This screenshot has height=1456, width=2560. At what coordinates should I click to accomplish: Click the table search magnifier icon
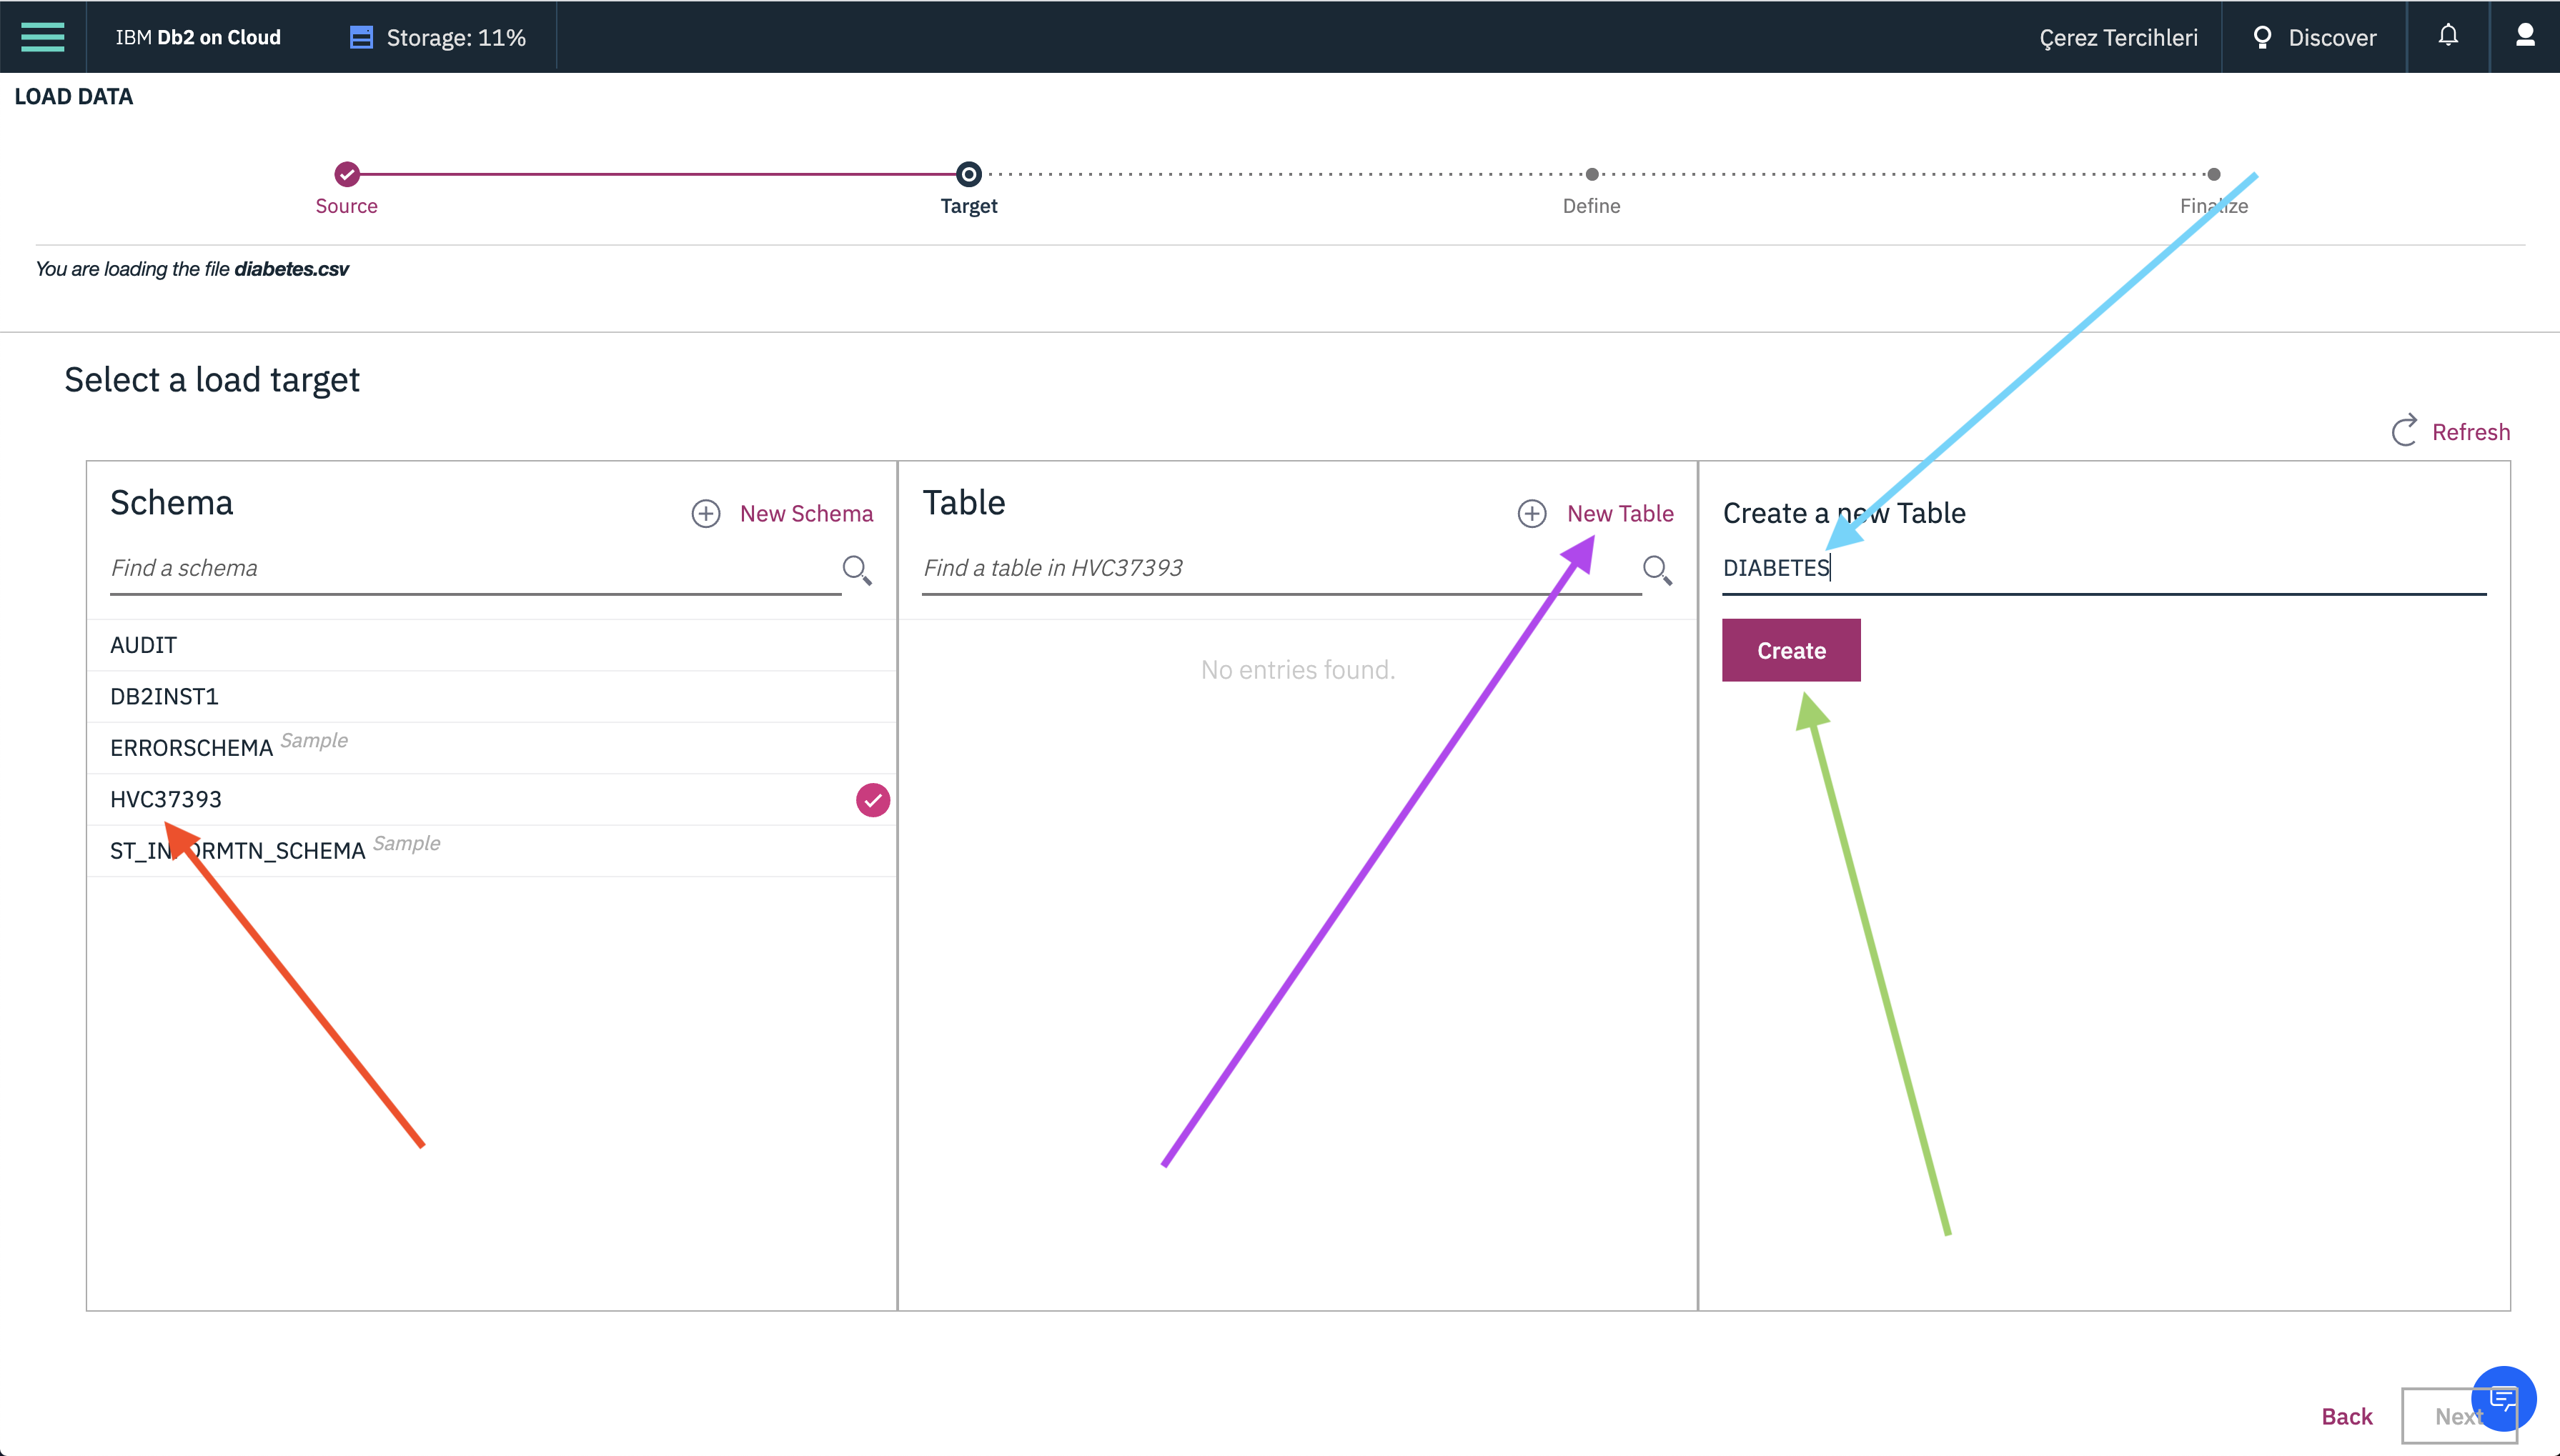coord(1657,570)
